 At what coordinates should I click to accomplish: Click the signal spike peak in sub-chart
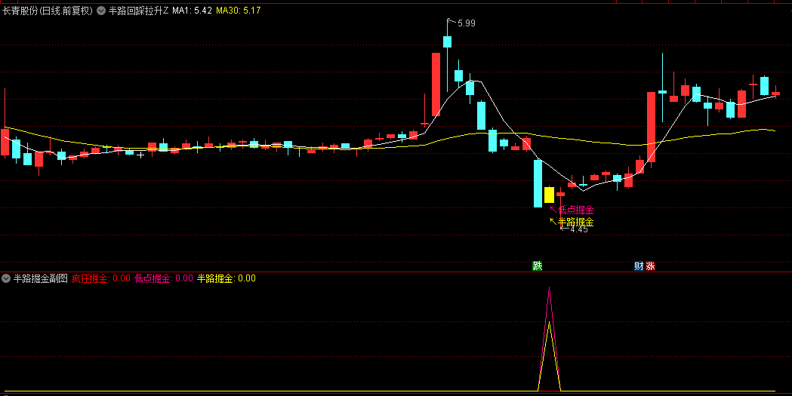pos(549,290)
